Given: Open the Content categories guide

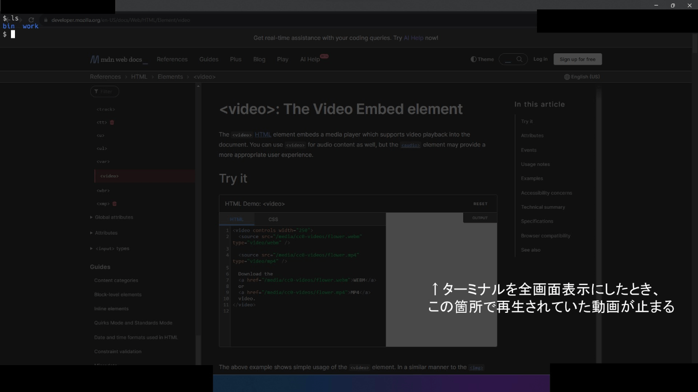Looking at the screenshot, I should click(x=116, y=280).
